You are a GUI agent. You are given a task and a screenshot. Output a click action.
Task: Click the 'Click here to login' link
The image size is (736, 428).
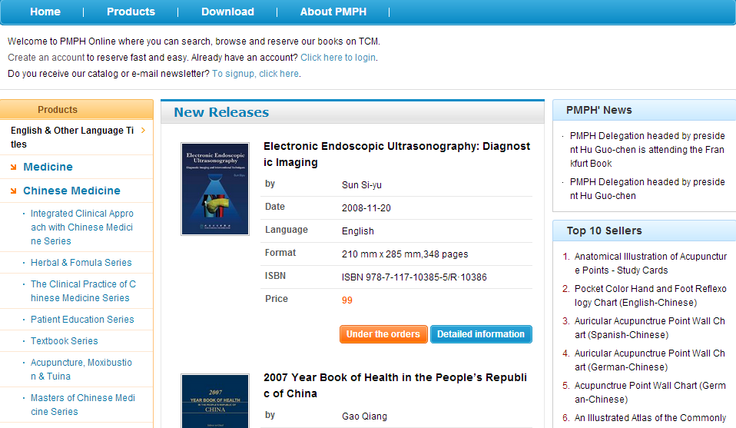click(x=338, y=58)
